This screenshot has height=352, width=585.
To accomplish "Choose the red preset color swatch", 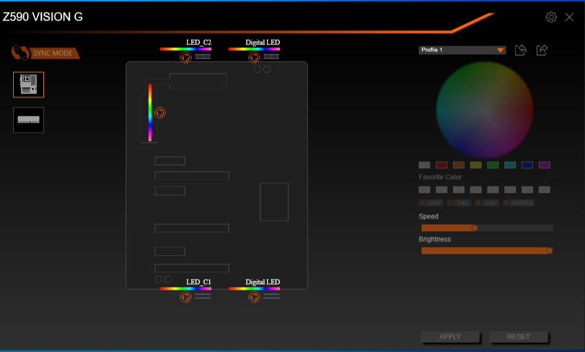I will pyautogui.click(x=442, y=165).
